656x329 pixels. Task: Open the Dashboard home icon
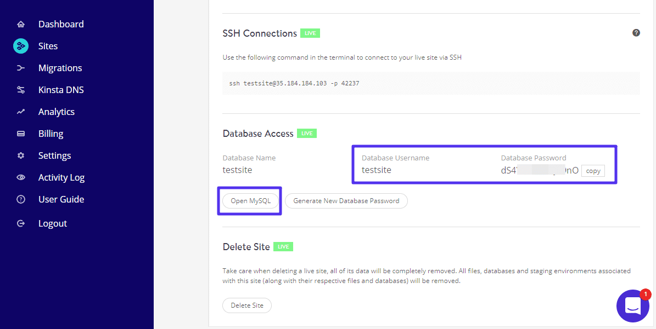click(20, 24)
